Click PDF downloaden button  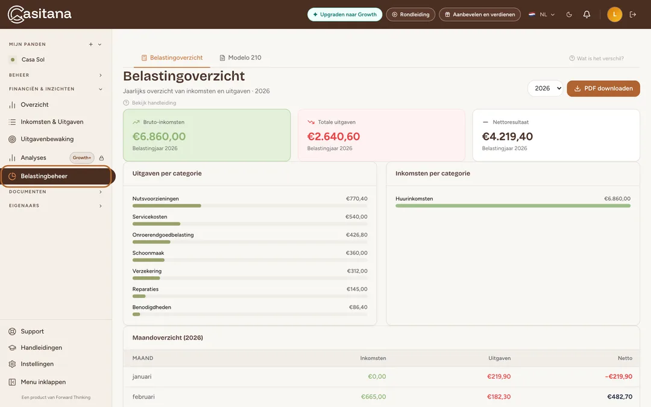click(603, 89)
